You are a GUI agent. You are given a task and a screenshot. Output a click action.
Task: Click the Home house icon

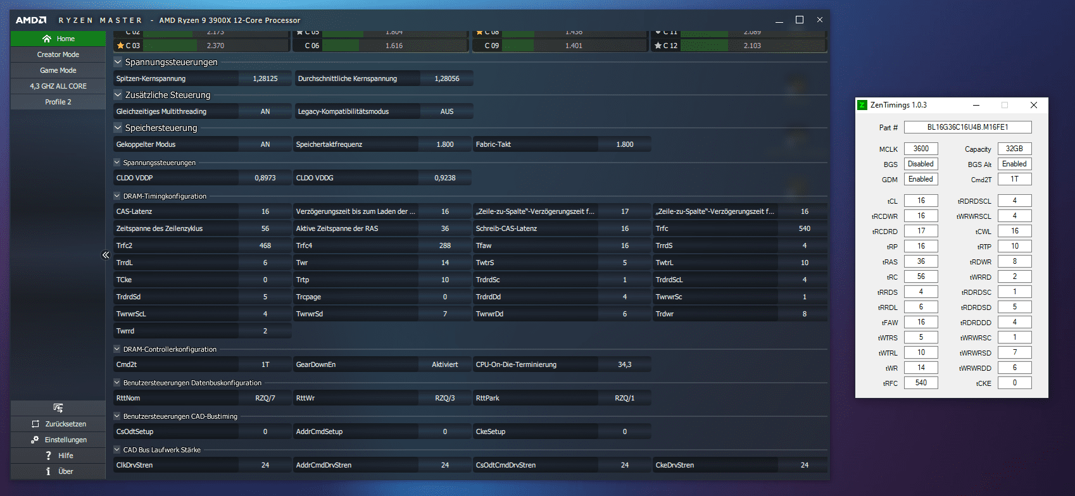[47, 39]
